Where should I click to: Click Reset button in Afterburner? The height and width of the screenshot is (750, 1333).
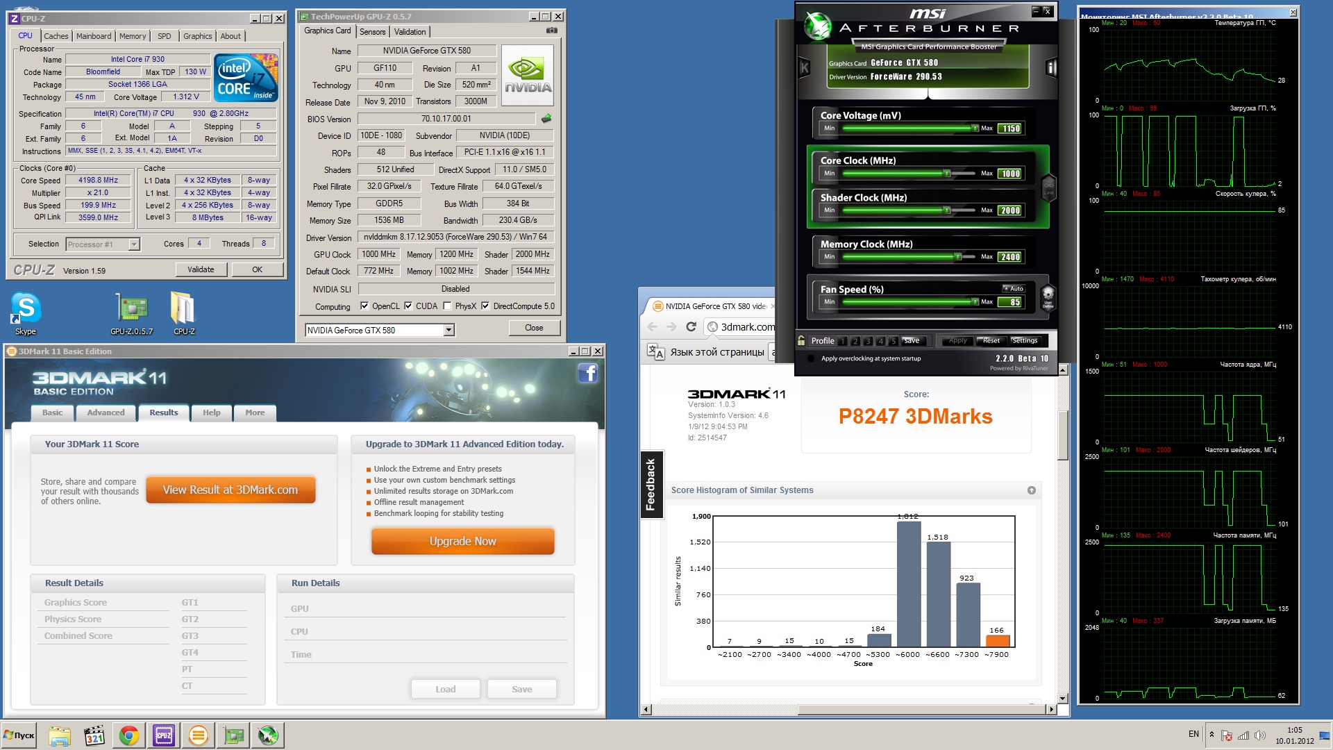click(x=991, y=340)
